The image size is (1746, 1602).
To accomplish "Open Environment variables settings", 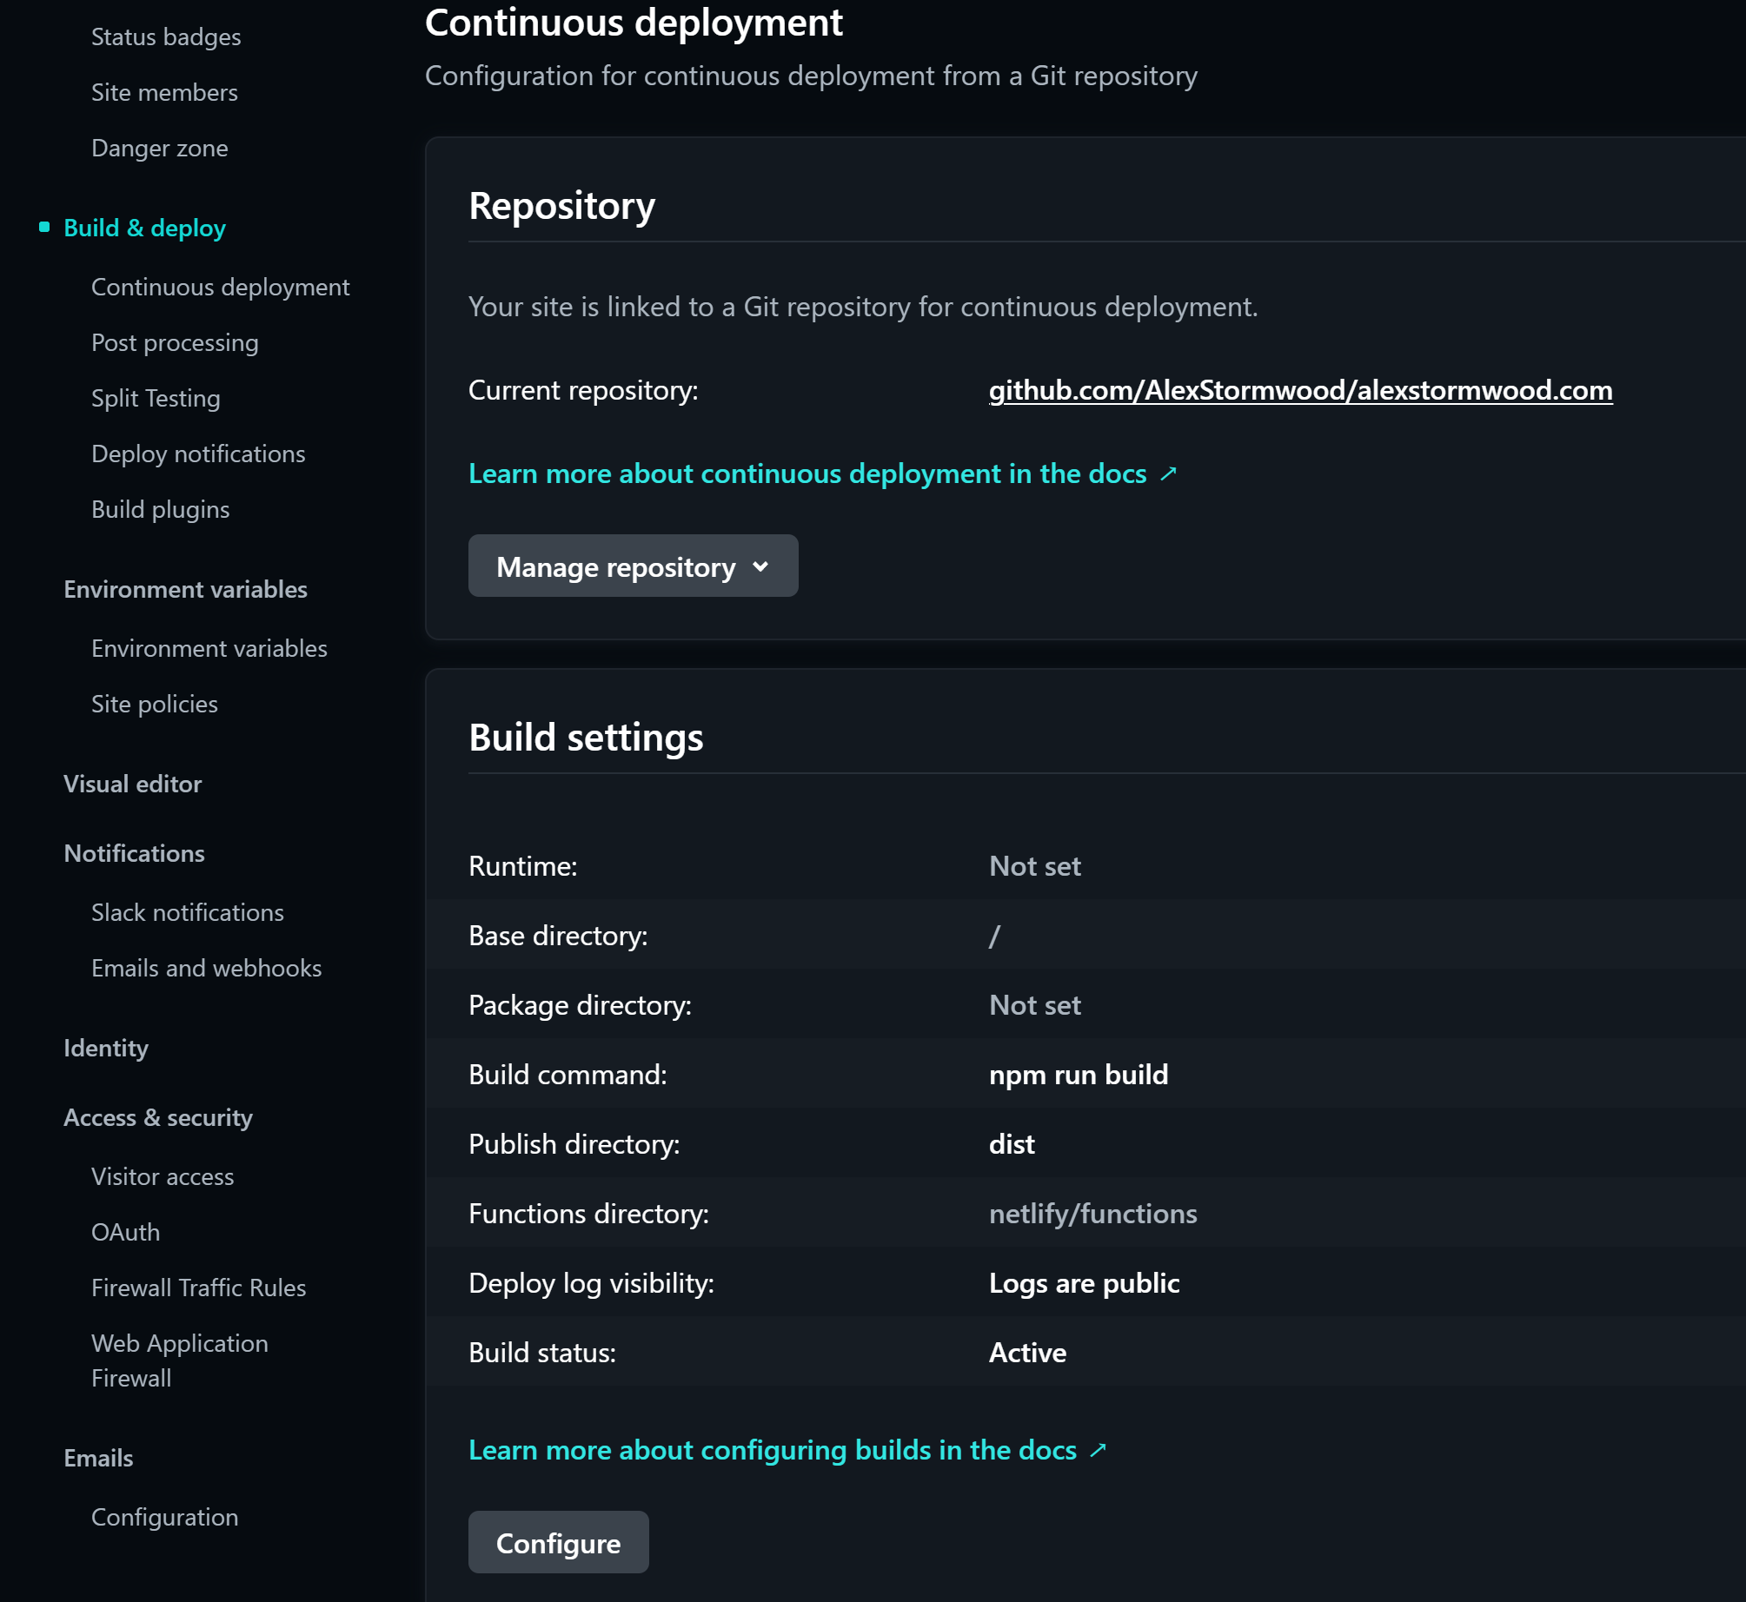I will click(209, 648).
